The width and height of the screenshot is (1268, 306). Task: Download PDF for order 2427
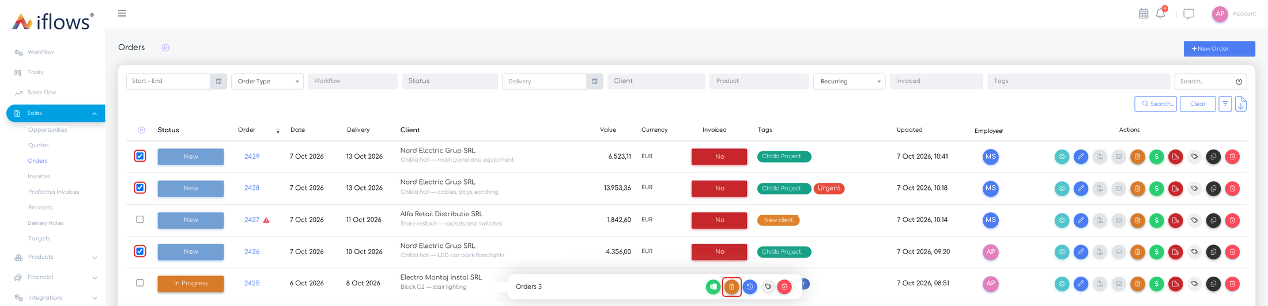coord(1100,220)
